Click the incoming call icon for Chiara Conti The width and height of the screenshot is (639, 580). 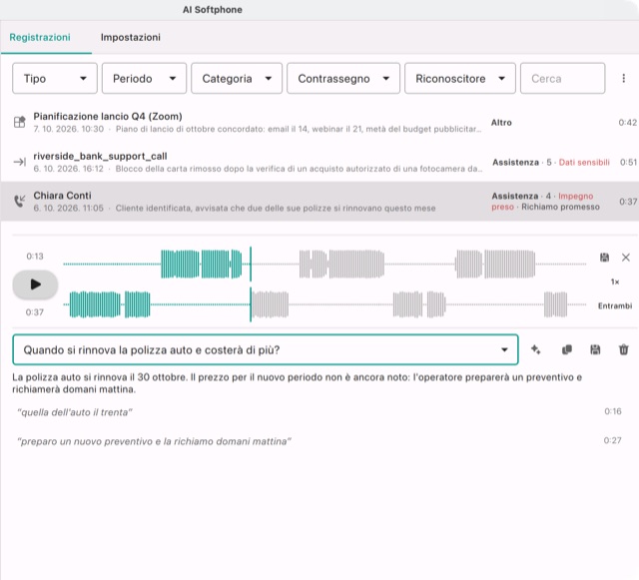coord(19,201)
